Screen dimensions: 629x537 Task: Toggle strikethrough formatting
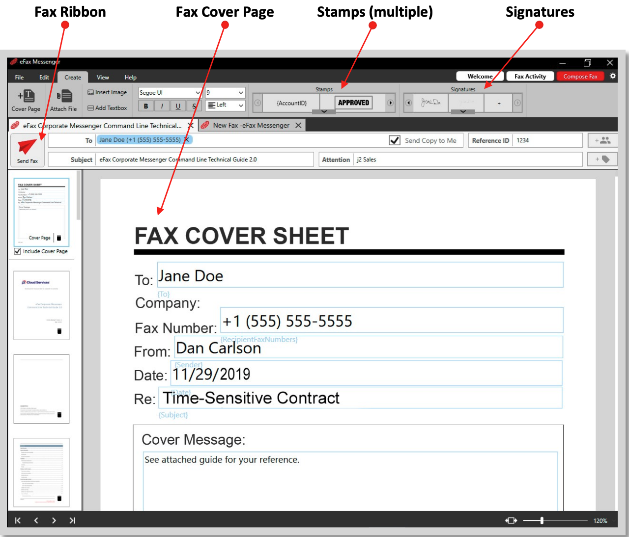point(194,106)
